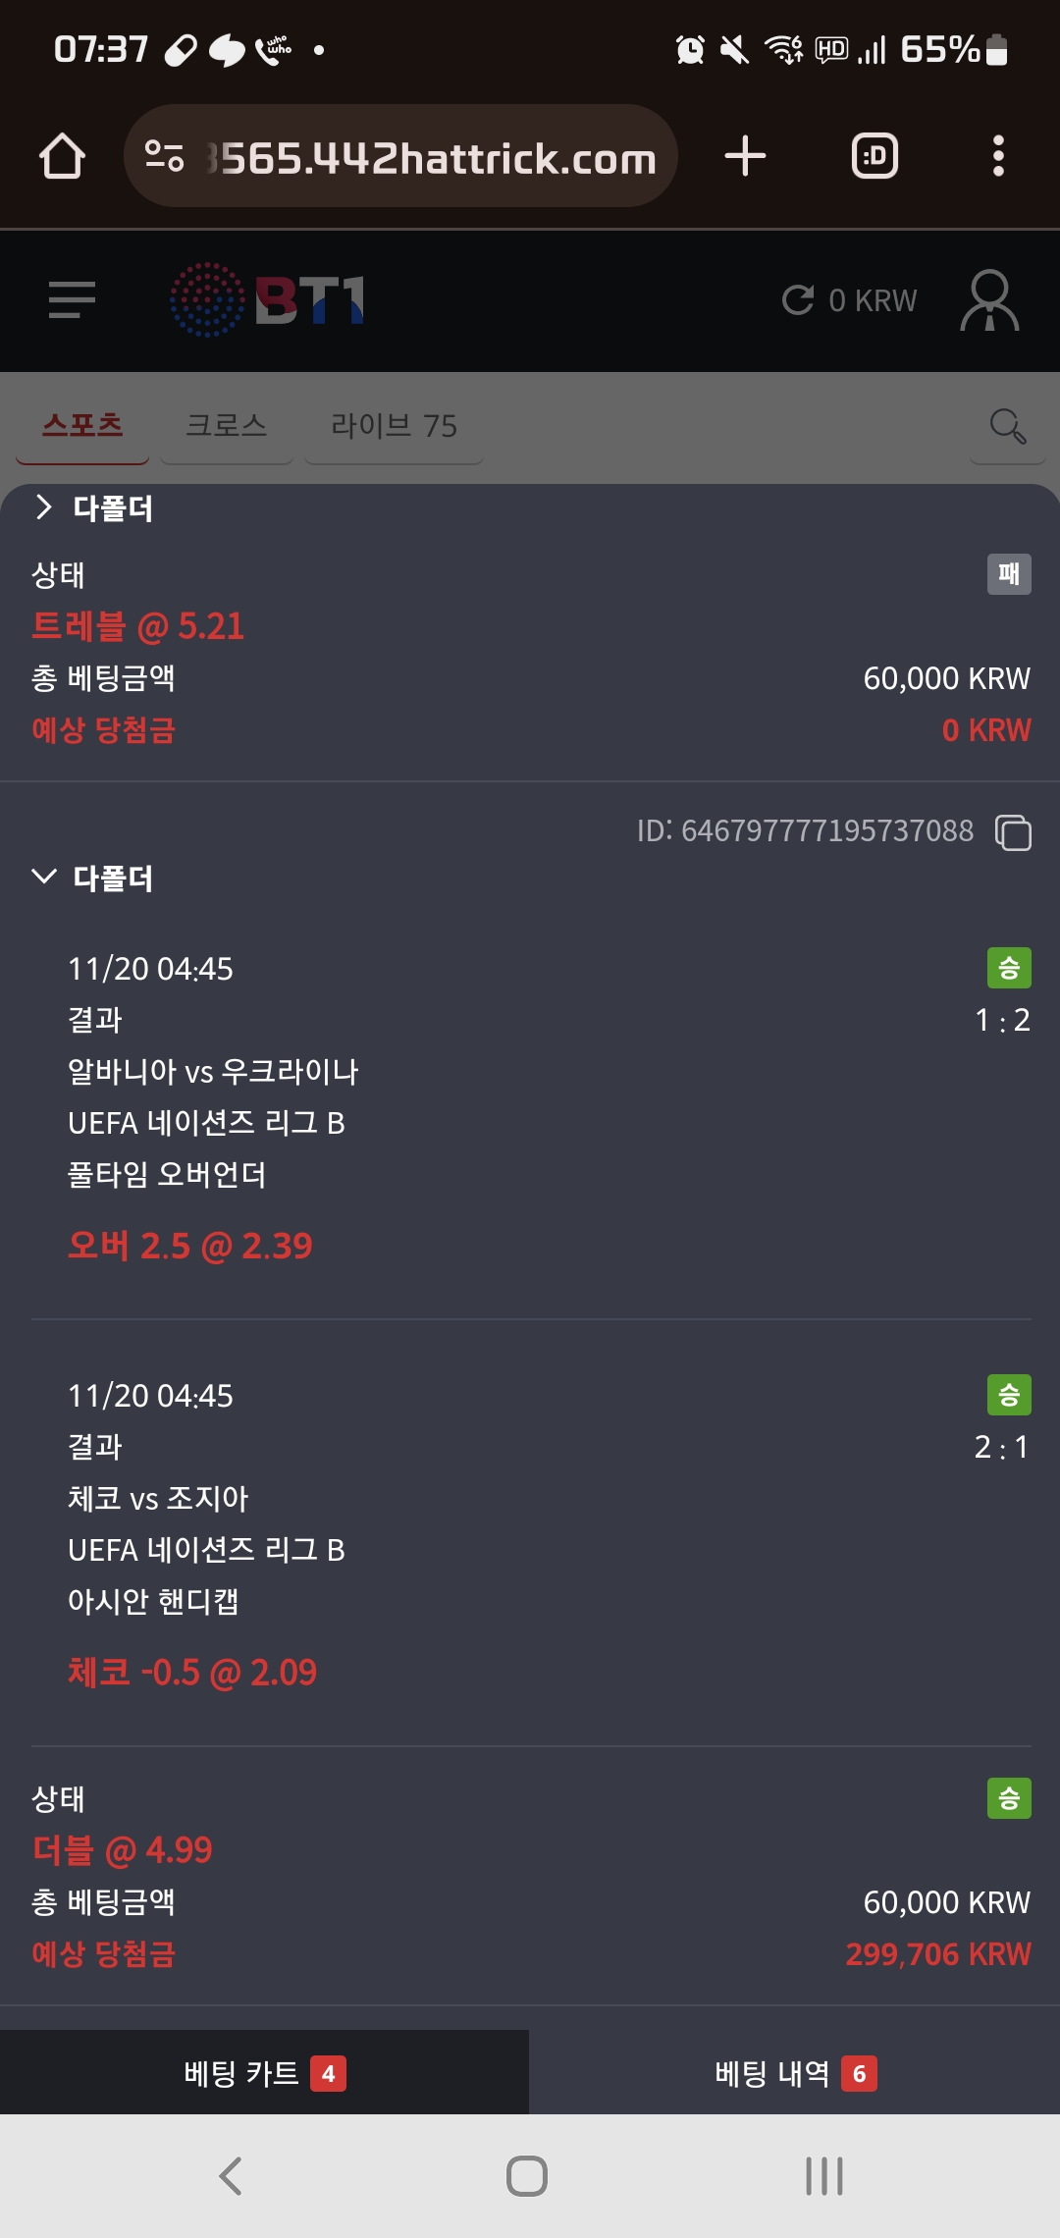The height and width of the screenshot is (2238, 1060).
Task: Open the tab switcher button
Action: [874, 156]
